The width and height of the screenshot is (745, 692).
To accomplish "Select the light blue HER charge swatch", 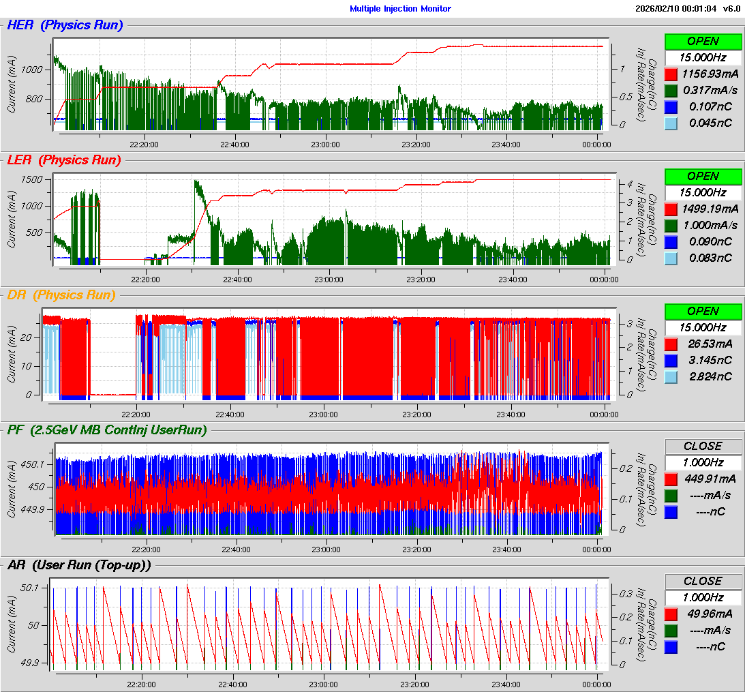I will 671,123.
